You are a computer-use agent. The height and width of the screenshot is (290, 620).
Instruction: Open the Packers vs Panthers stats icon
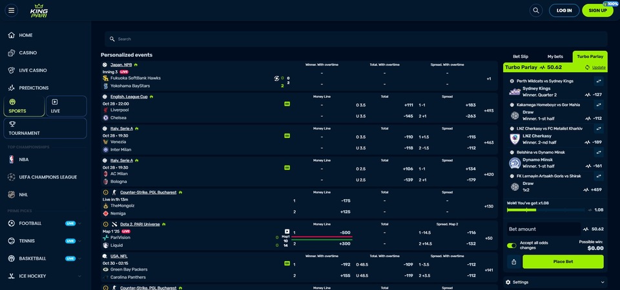pos(287,263)
